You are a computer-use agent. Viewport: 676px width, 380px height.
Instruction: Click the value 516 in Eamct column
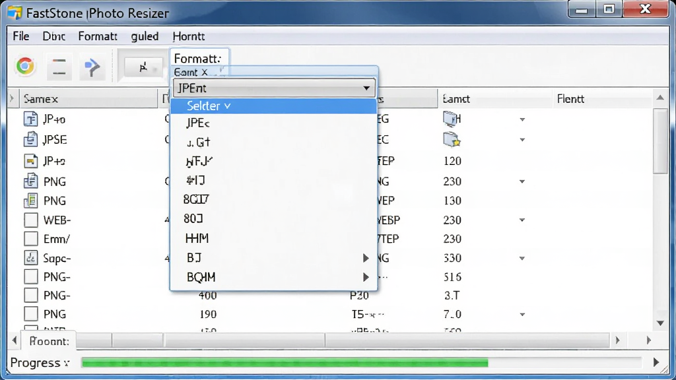tap(452, 276)
